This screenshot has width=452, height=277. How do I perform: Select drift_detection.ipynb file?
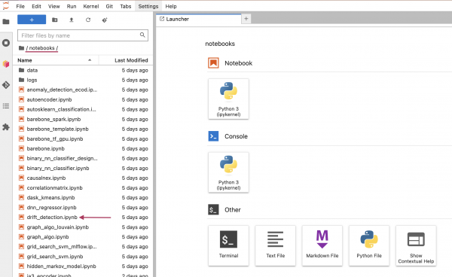pyautogui.click(x=83, y=217)
